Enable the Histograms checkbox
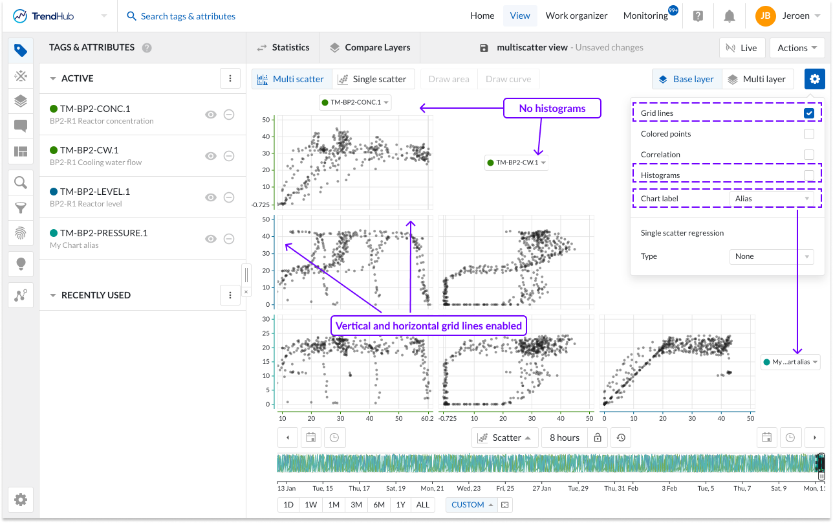Viewport: 833px width, 523px height. 808,175
